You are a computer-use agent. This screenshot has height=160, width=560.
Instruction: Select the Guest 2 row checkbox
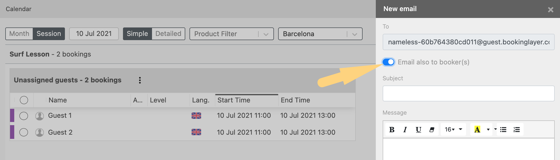coord(24,132)
